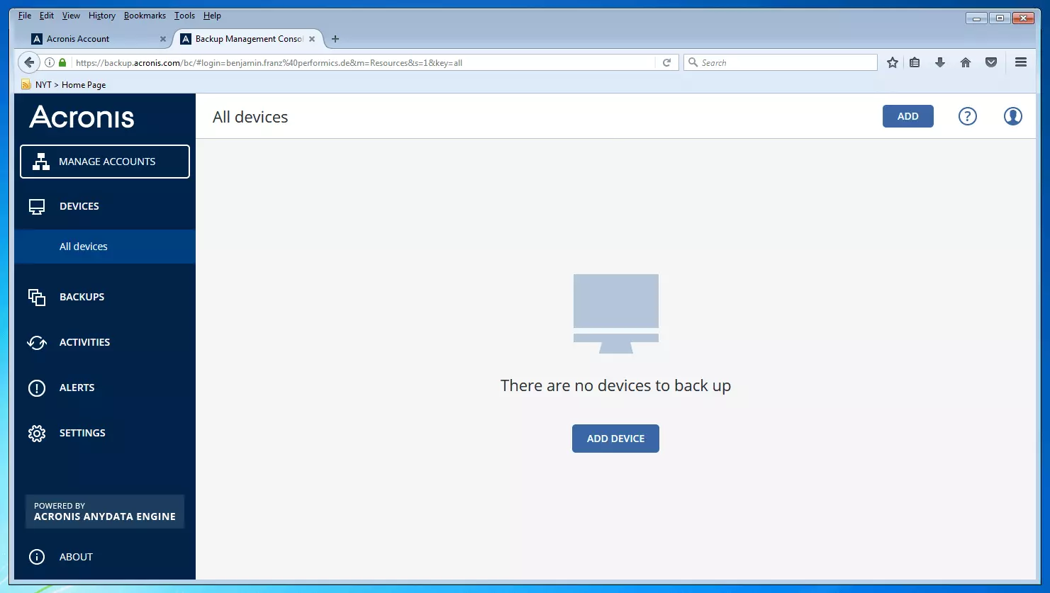Click the green padlock security icon
The width and height of the screenshot is (1050, 593).
click(x=62, y=62)
